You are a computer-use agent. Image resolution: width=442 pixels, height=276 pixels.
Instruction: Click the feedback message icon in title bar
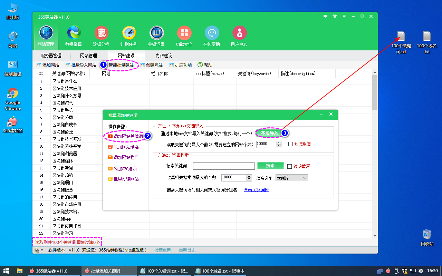pyautogui.click(x=325, y=16)
